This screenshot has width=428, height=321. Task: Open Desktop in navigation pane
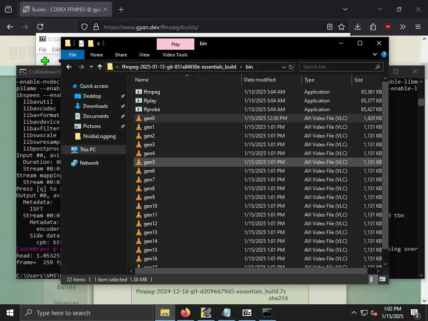tap(92, 96)
